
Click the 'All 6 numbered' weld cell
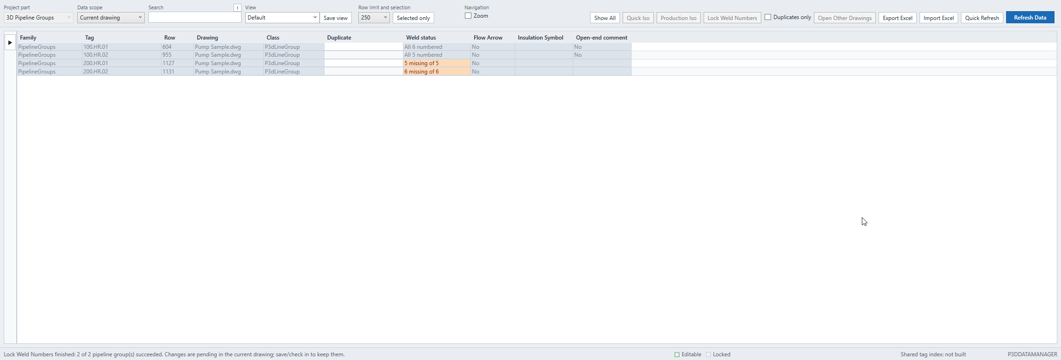437,47
